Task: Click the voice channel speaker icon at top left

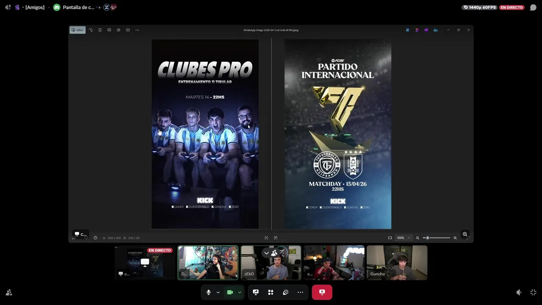Action: click(8, 7)
